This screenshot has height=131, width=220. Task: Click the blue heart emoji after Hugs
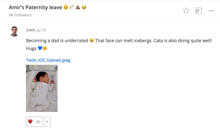point(40,48)
